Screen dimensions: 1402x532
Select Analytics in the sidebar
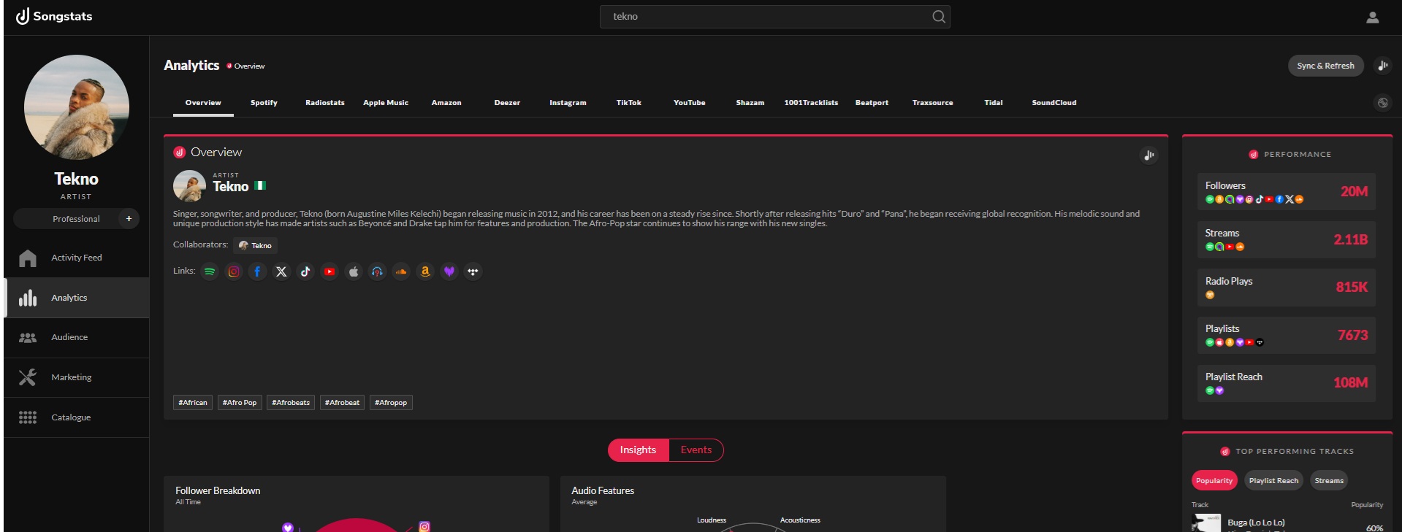coord(77,298)
